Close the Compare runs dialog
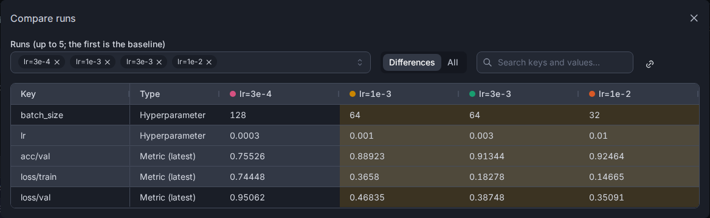The height and width of the screenshot is (218, 710). click(x=694, y=18)
